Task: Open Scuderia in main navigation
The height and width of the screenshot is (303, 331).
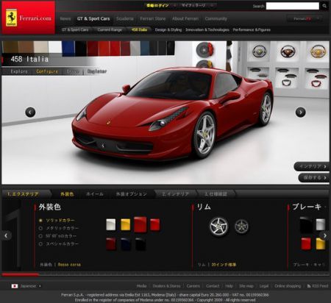Action: pos(125,18)
